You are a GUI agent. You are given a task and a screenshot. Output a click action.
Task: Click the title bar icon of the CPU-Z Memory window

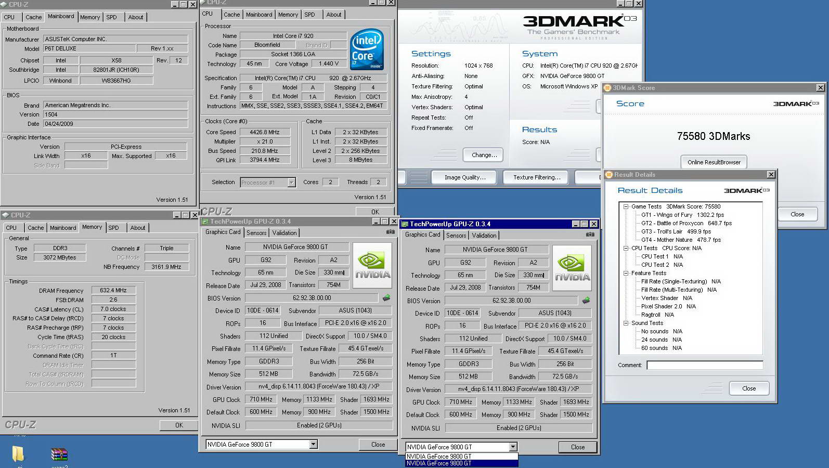(5, 215)
